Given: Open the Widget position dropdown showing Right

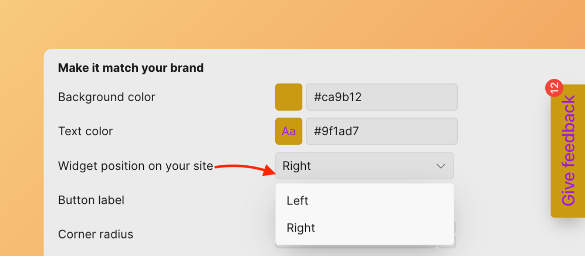Looking at the screenshot, I should [x=364, y=166].
